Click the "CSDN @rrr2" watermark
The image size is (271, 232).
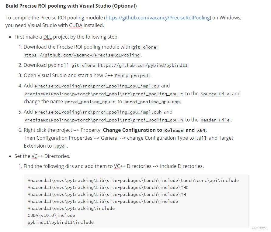(258, 228)
